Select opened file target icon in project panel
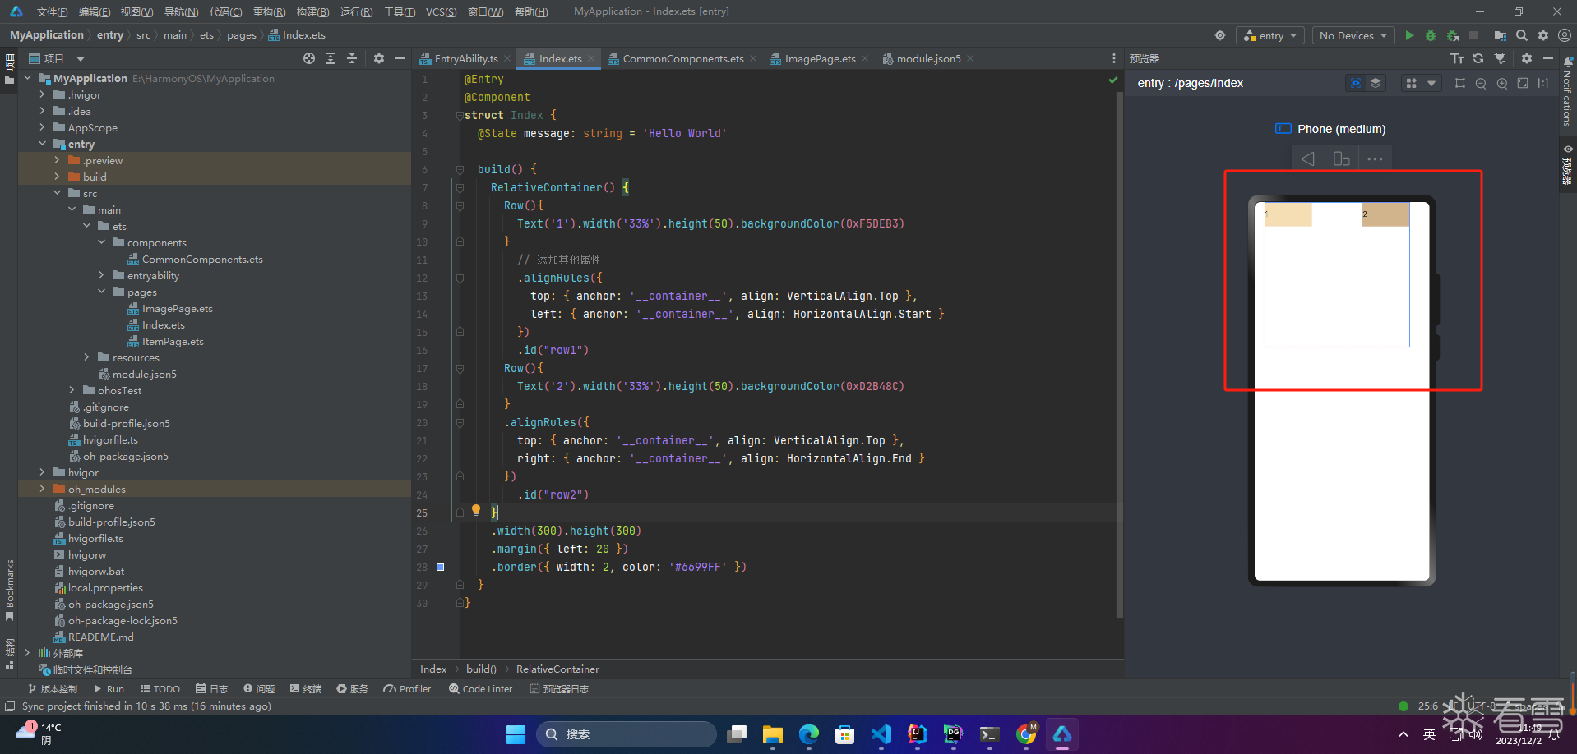Viewport: 1577px width, 754px height. tap(309, 58)
